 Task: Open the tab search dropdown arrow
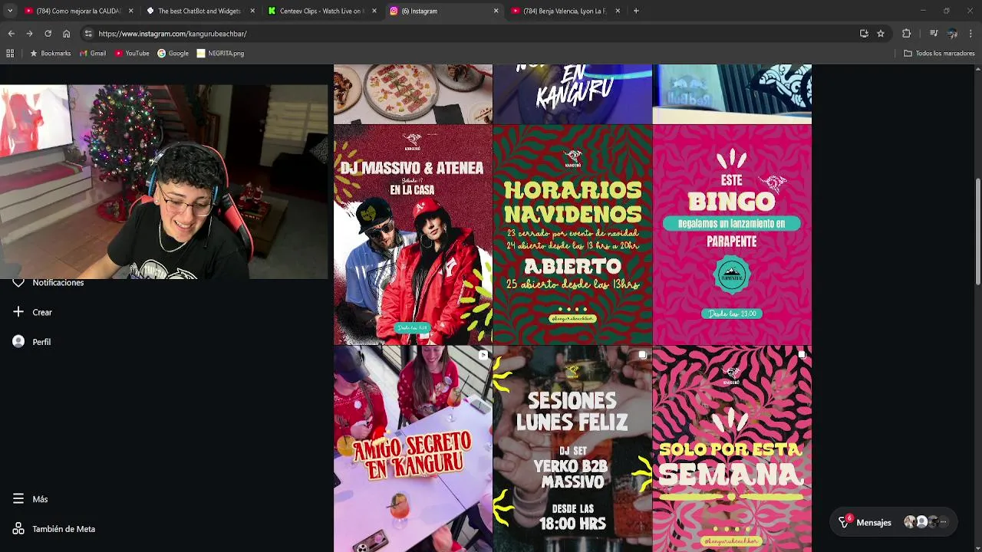point(9,11)
